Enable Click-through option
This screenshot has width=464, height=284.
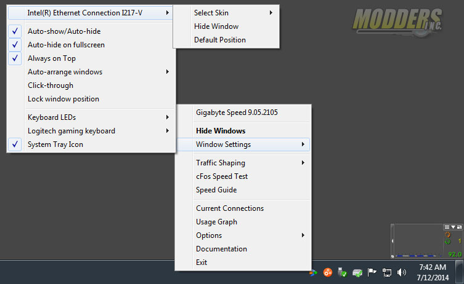[91, 85]
